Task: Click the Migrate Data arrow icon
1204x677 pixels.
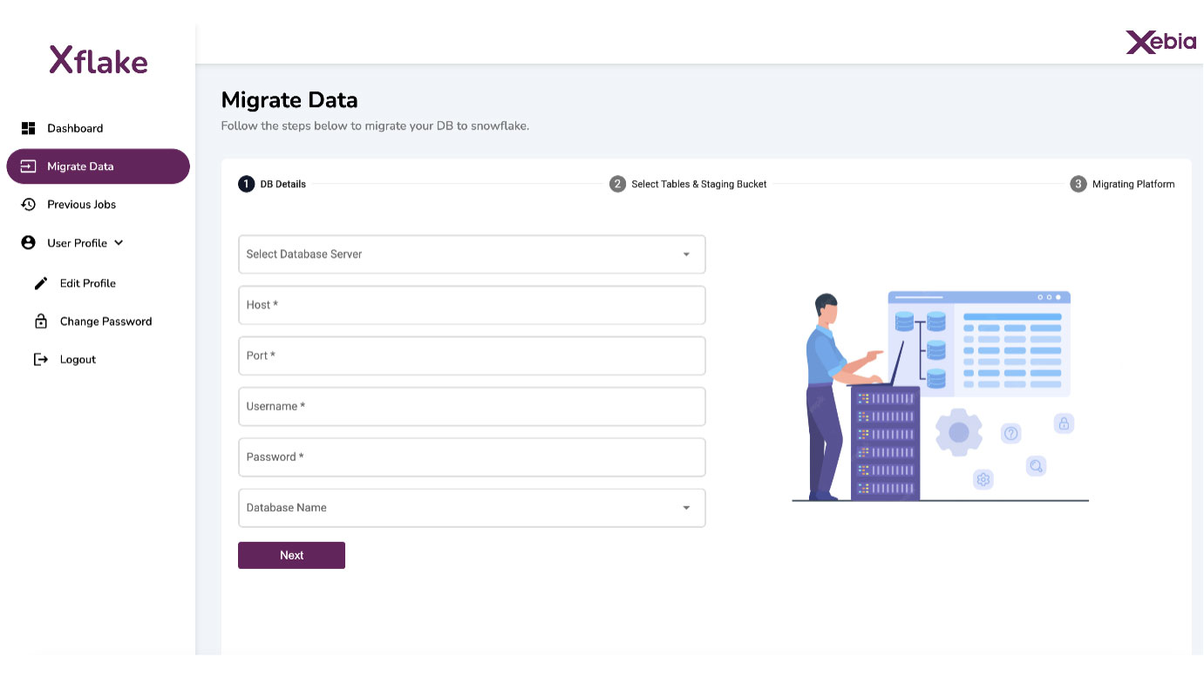Action: tap(28, 166)
